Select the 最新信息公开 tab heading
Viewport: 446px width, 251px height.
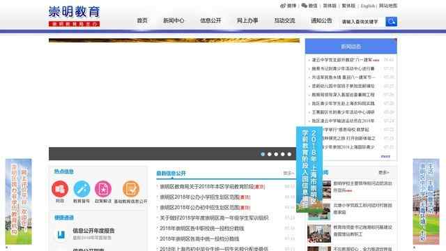click(x=171, y=174)
